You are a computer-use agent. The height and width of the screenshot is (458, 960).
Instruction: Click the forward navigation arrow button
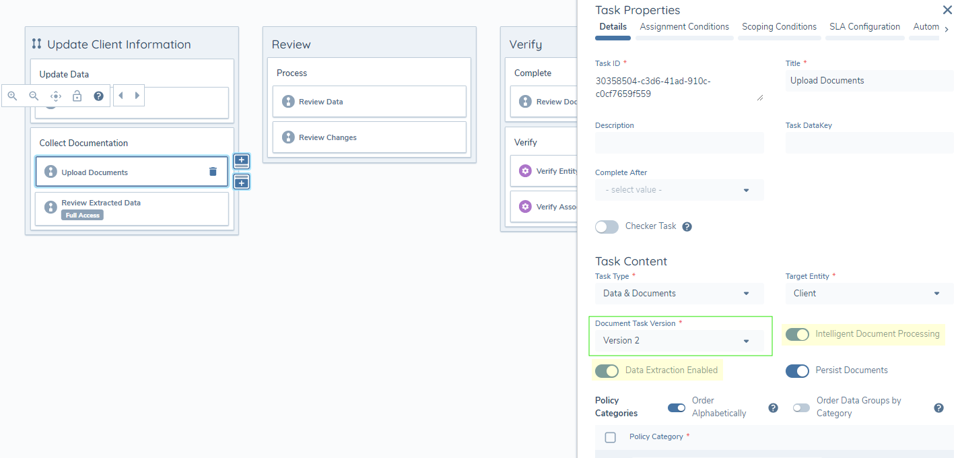138,96
